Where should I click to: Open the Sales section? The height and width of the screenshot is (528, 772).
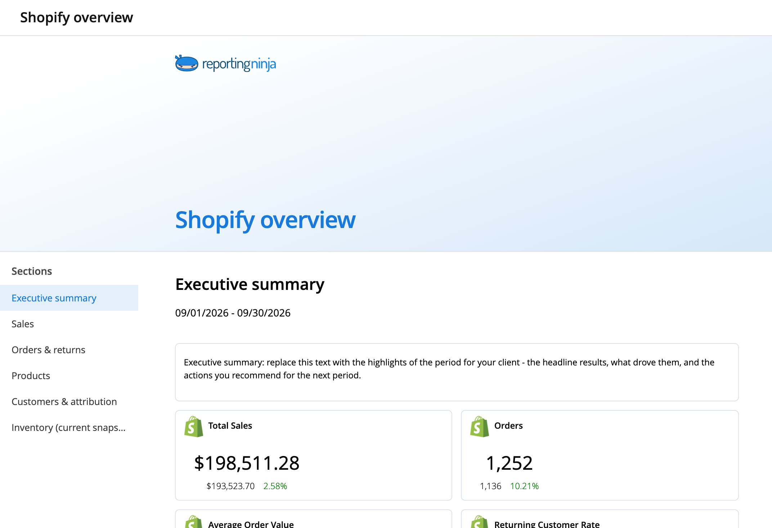pyautogui.click(x=69, y=324)
